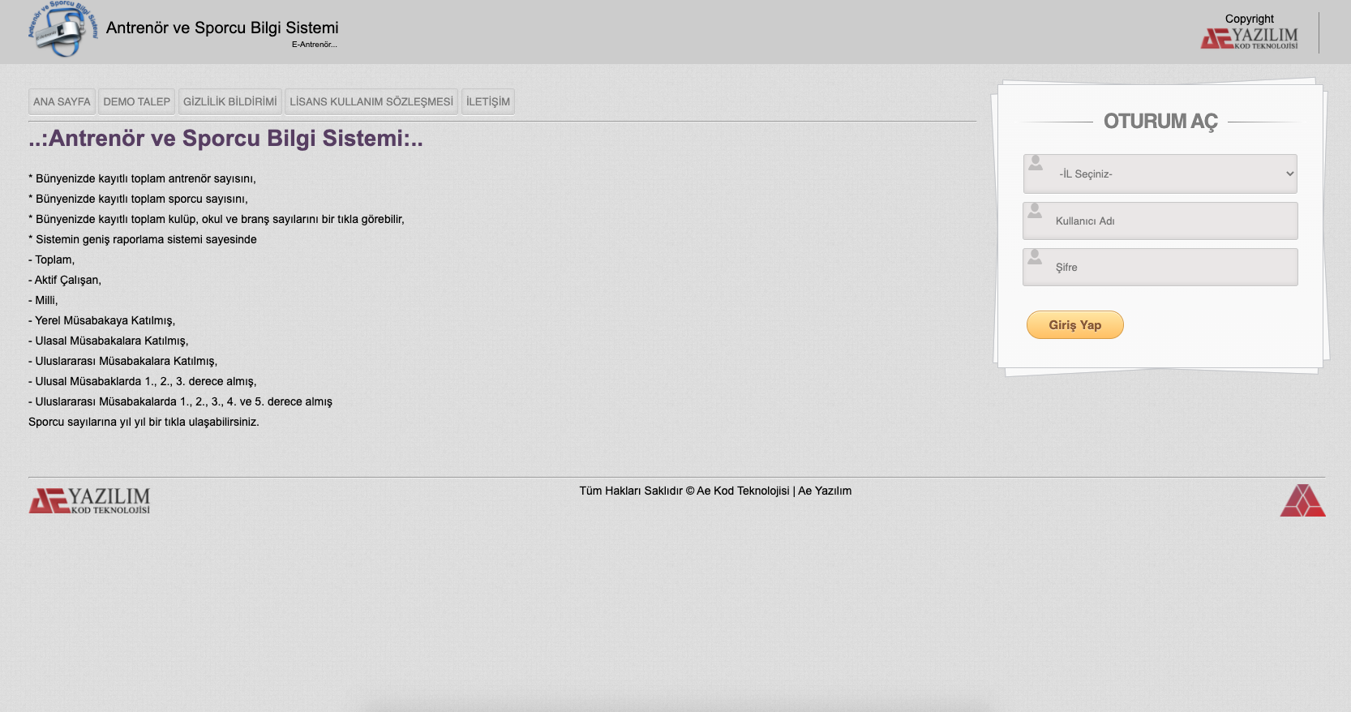Click the user icon in the Şifre field
Image resolution: width=1351 pixels, height=712 pixels.
[x=1035, y=257]
